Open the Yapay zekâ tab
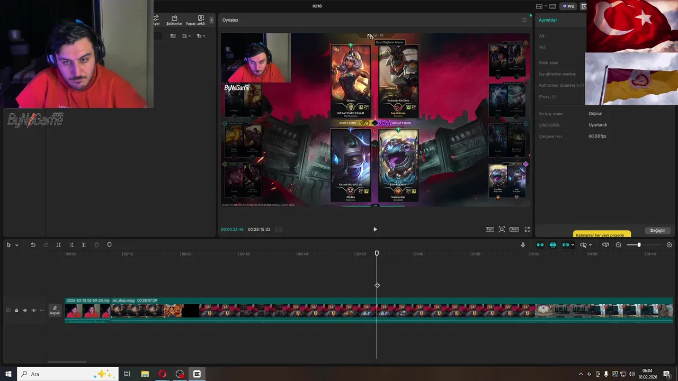This screenshot has width=678, height=381. [x=195, y=20]
